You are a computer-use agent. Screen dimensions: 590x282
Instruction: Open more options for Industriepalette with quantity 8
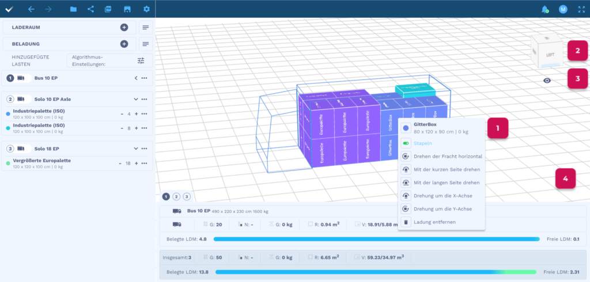click(x=144, y=128)
